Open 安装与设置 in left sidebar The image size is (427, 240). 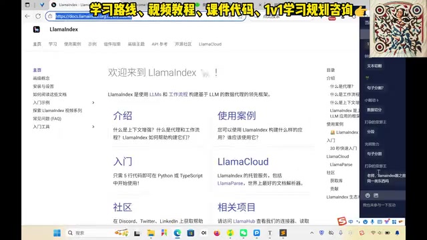[x=43, y=86]
